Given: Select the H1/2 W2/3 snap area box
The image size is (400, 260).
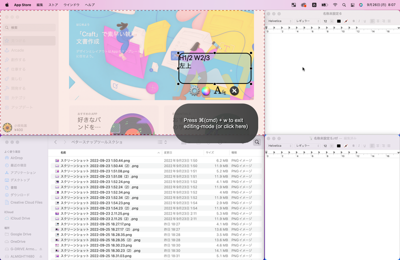Looking at the screenshot, I should click(x=215, y=68).
